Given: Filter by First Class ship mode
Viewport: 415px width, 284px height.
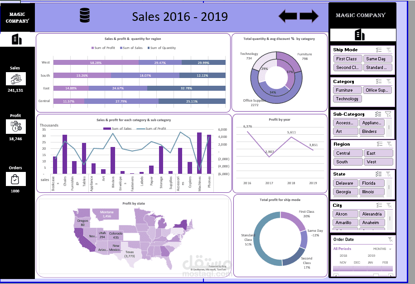Looking at the screenshot, I should (347, 59).
